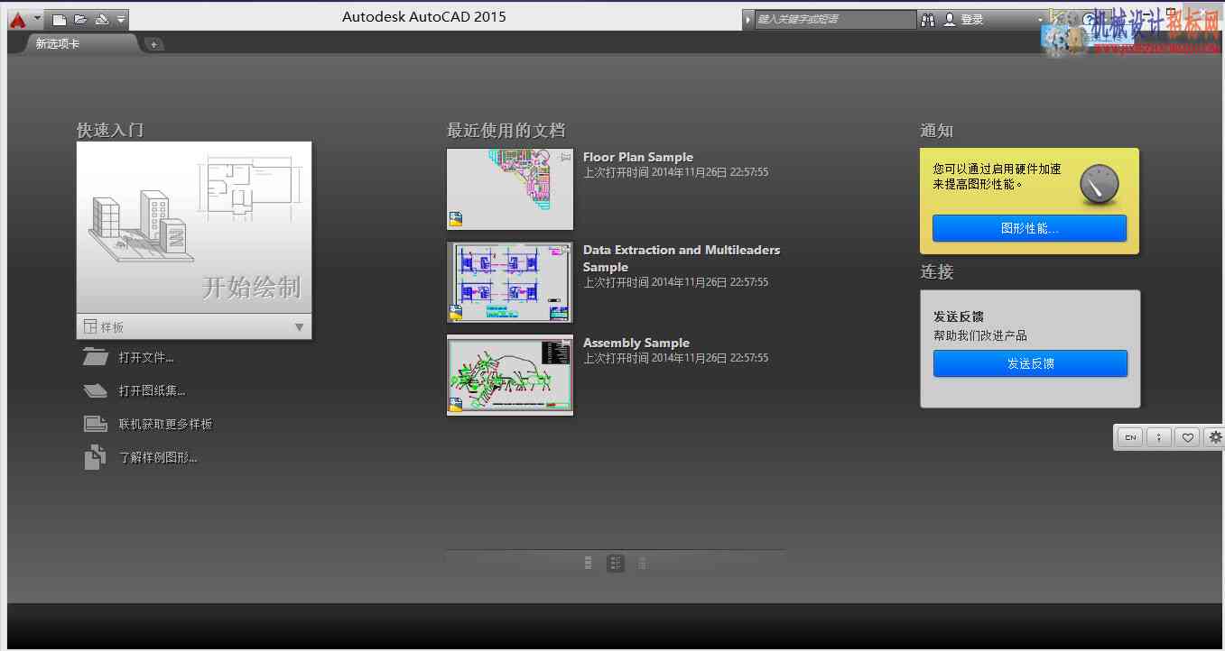Click the CN input language button
Image resolution: width=1225 pixels, height=651 pixels.
coord(1130,437)
